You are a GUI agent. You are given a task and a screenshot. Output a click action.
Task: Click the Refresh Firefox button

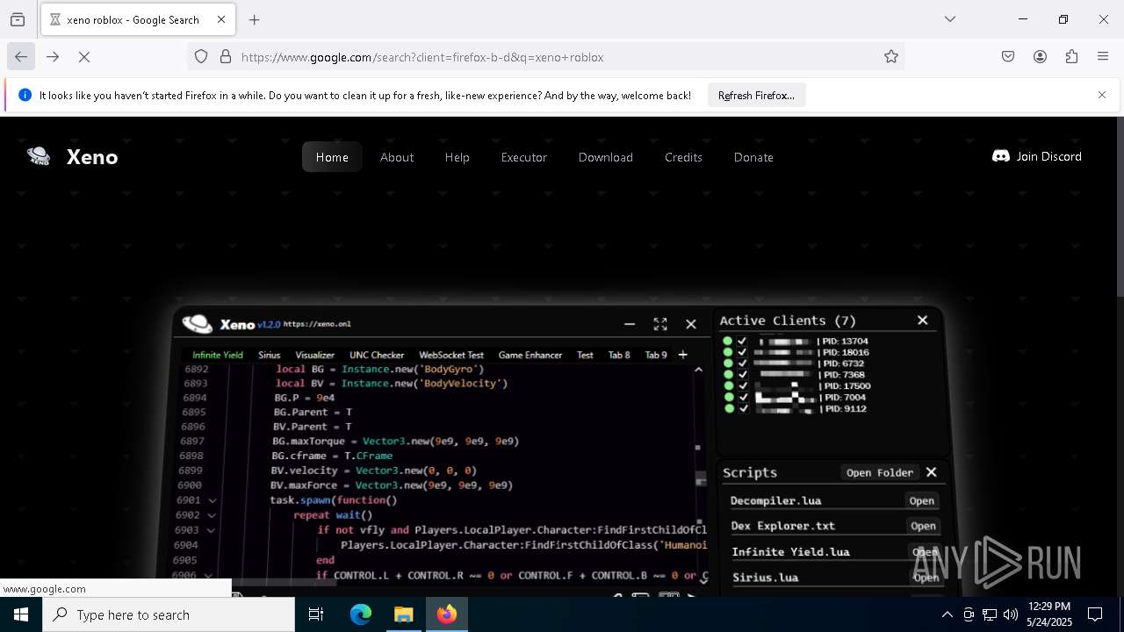756,95
